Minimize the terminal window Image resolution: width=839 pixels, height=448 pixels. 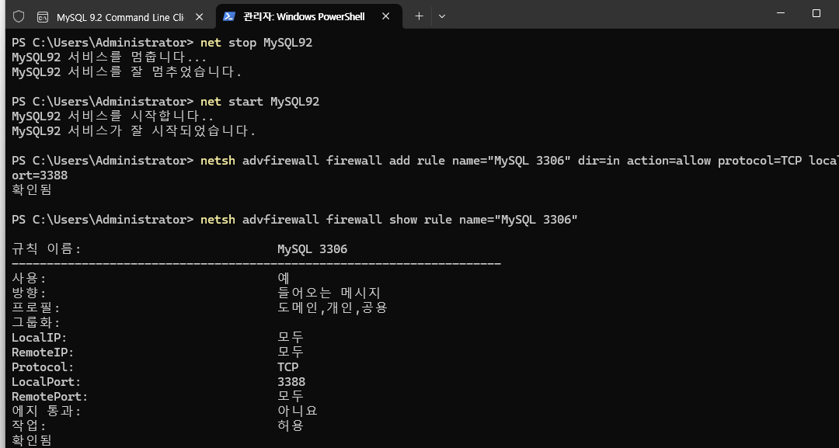click(x=782, y=13)
